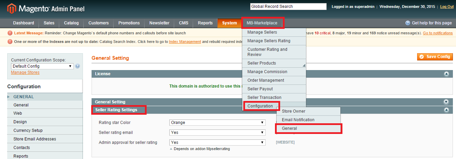Open Currency Setup in sidebar
456x159 pixels.
pyautogui.click(x=45, y=130)
